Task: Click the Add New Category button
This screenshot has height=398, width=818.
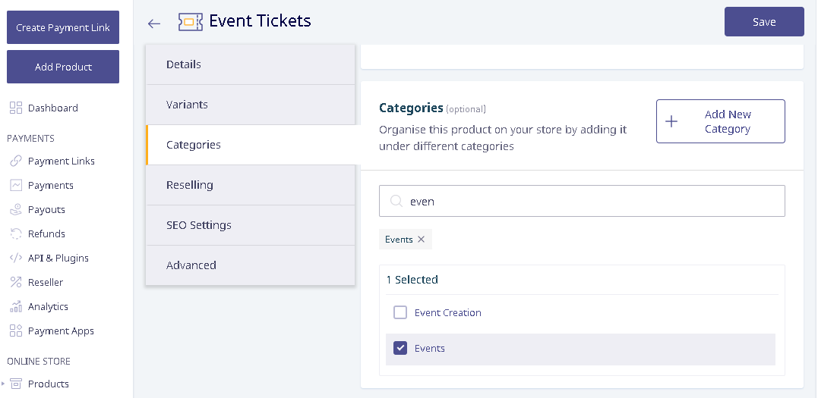Action: tap(721, 121)
